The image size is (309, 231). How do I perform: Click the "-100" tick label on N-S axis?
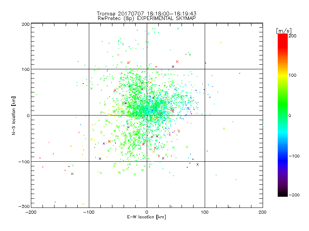[x=24, y=162]
